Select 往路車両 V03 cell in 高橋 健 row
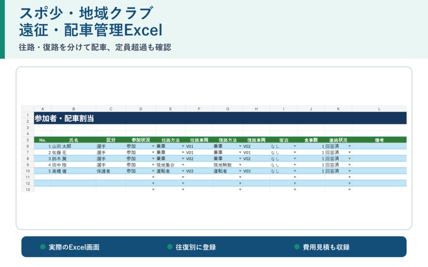The width and height of the screenshot is (428, 267). [199, 171]
